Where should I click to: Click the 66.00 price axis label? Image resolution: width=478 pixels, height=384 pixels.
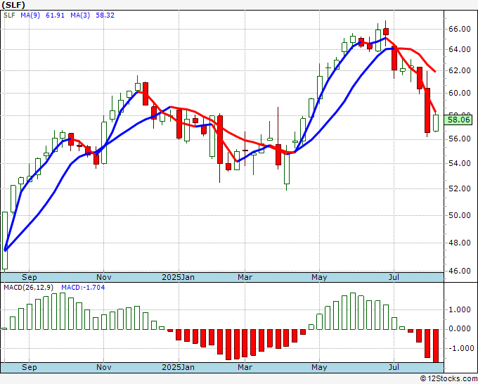tap(460, 30)
